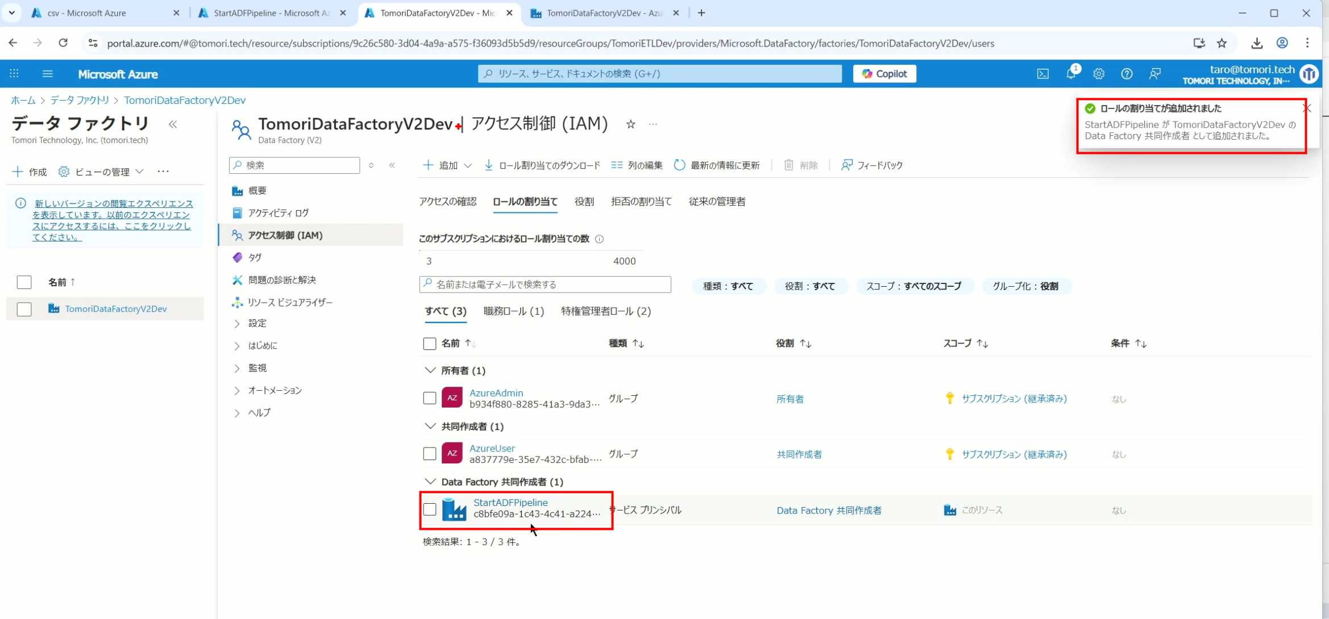Viewport: 1329px width, 619px height.
Task: Open the StartADFPipeline link
Action: [510, 503]
